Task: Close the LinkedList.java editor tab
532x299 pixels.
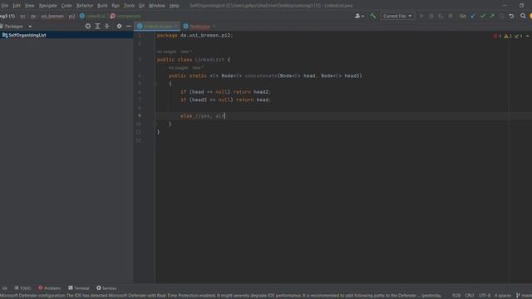Action: [175, 26]
